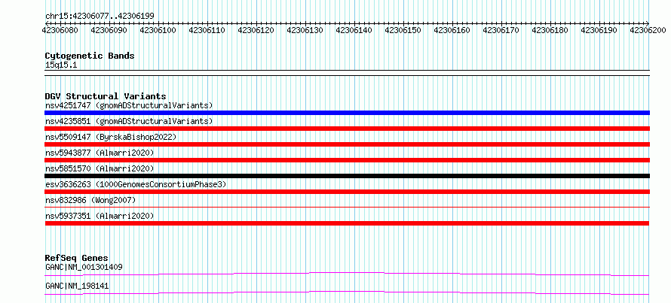Click ruler position 42306190
The image size is (671, 303).
point(599,30)
